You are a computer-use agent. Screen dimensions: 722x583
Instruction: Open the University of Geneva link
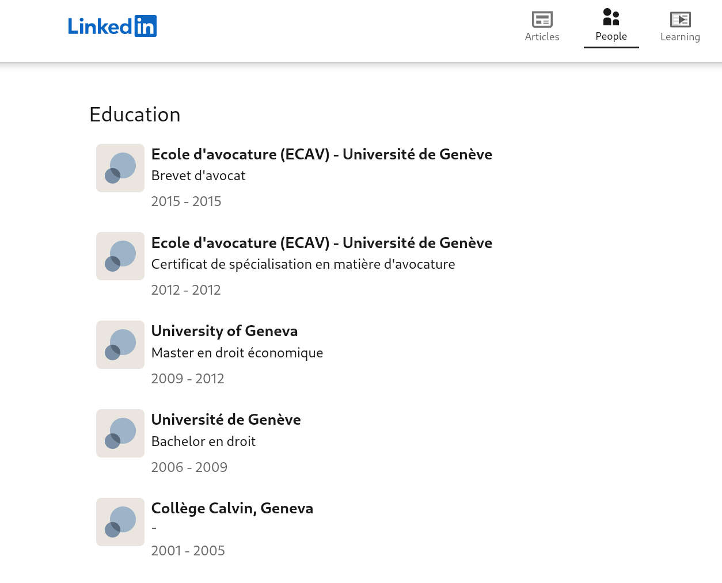pyautogui.click(x=224, y=331)
